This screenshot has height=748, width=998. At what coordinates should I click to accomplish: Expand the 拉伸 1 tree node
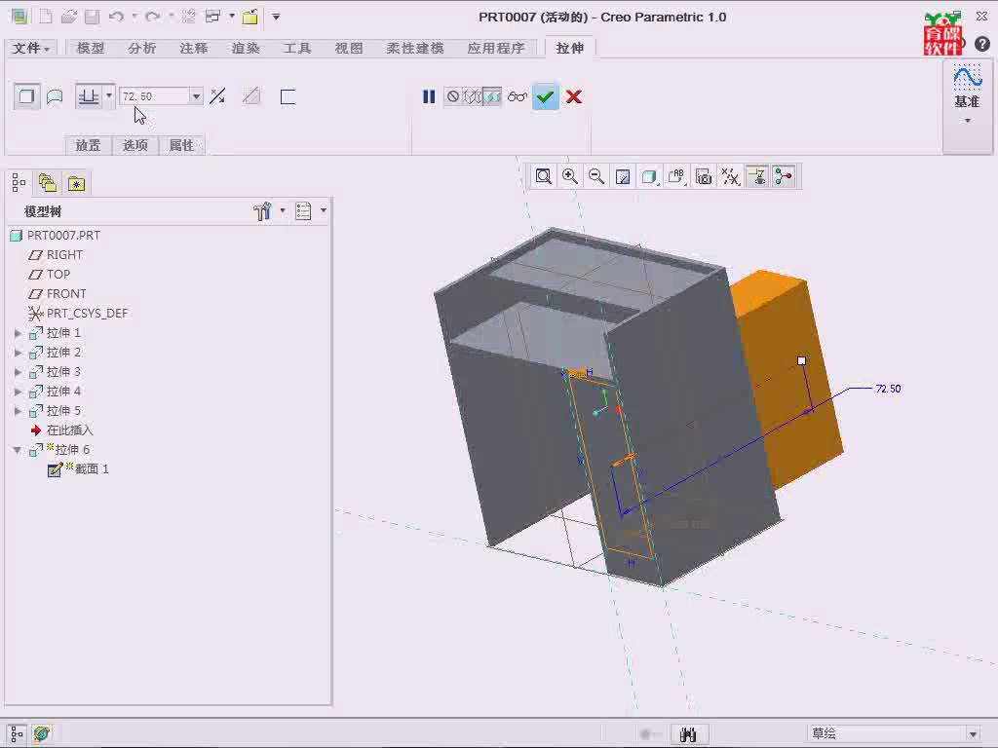click(18, 333)
